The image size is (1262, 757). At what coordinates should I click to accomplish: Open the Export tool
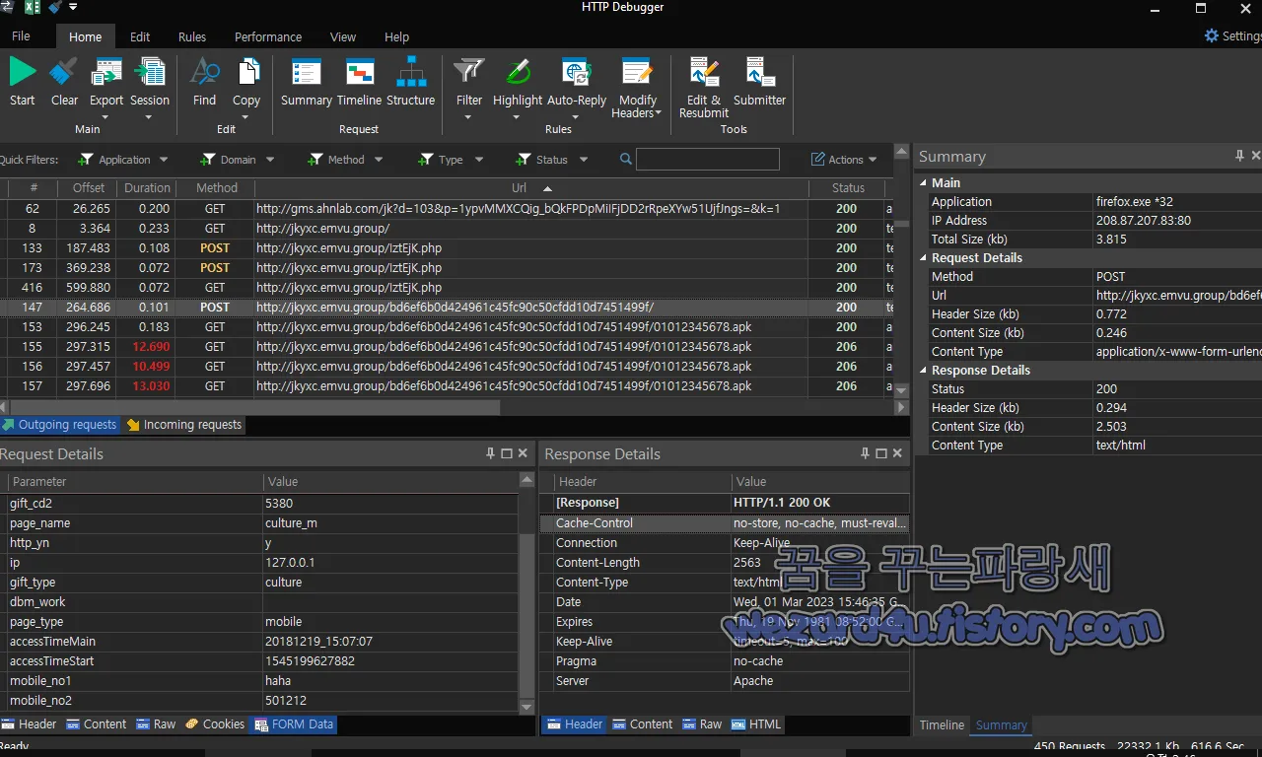click(106, 87)
